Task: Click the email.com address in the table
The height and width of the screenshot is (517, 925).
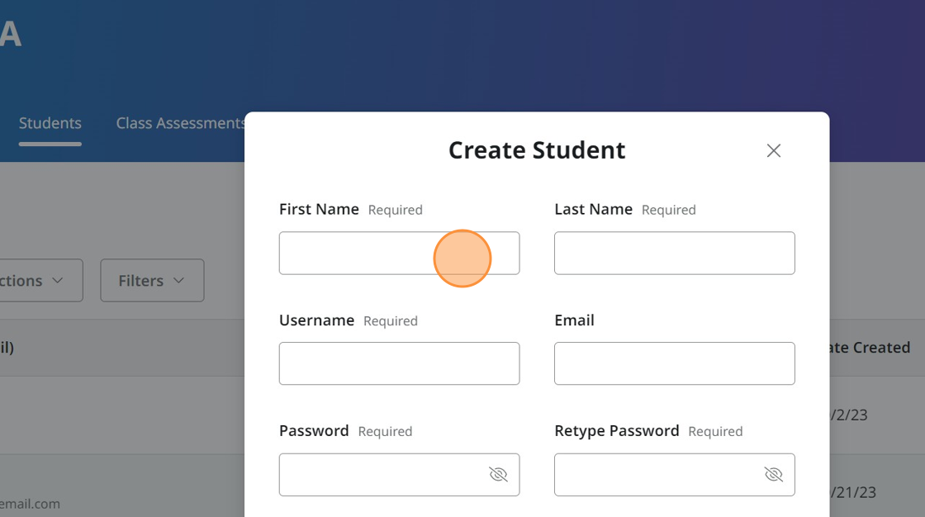Action: point(31,504)
